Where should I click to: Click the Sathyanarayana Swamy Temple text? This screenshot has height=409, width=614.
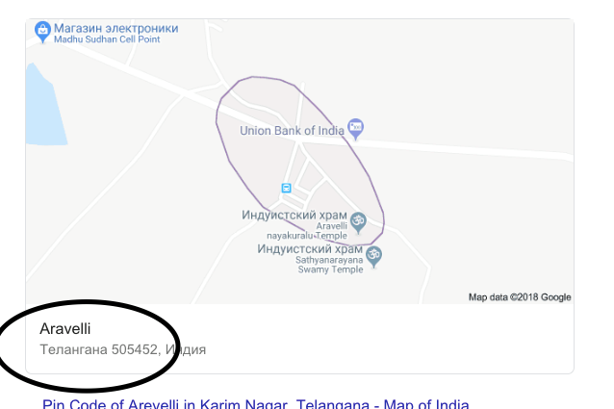pyautogui.click(x=329, y=265)
